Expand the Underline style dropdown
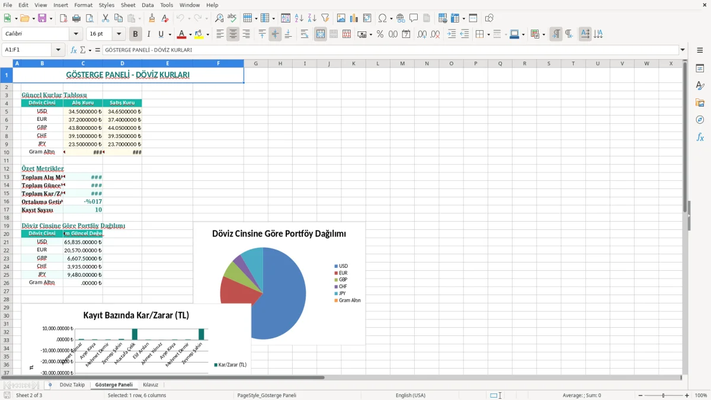This screenshot has height=400, width=711. (x=169, y=34)
